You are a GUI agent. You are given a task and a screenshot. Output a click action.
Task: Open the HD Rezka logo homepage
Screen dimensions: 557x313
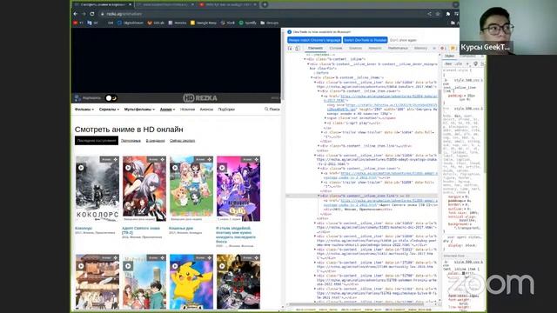[200, 98]
